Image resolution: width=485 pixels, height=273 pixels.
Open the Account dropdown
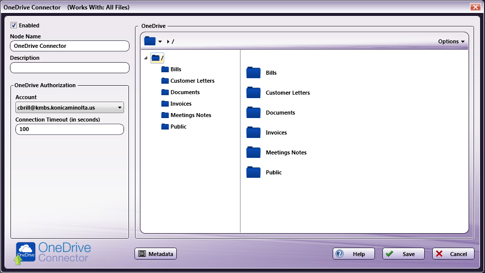[70, 108]
